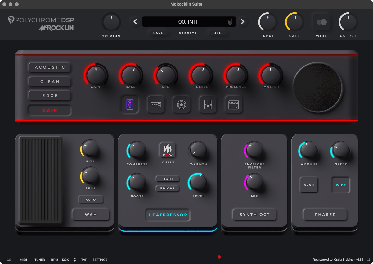The image size is (373, 264).
Task: Click the amp MASTER knob
Action: (271, 75)
